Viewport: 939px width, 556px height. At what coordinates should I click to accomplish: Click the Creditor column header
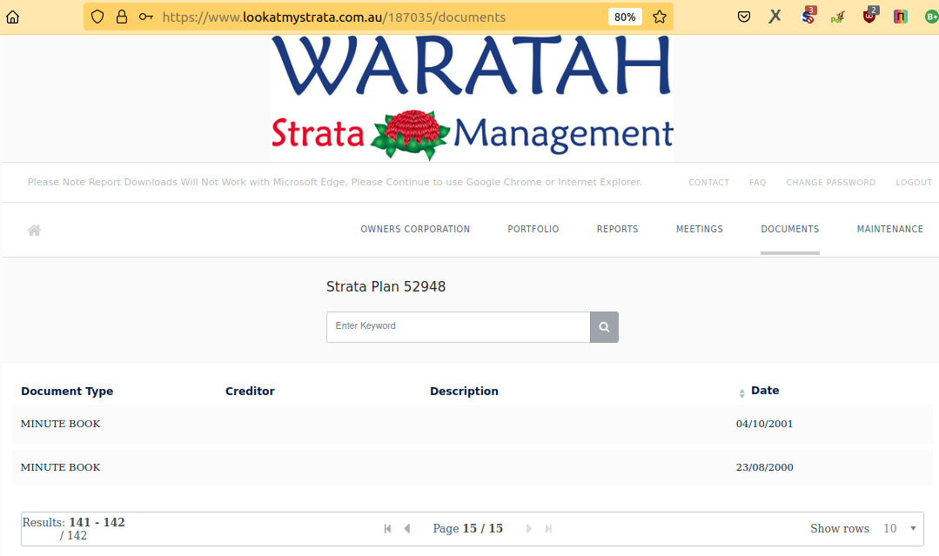[x=250, y=392]
